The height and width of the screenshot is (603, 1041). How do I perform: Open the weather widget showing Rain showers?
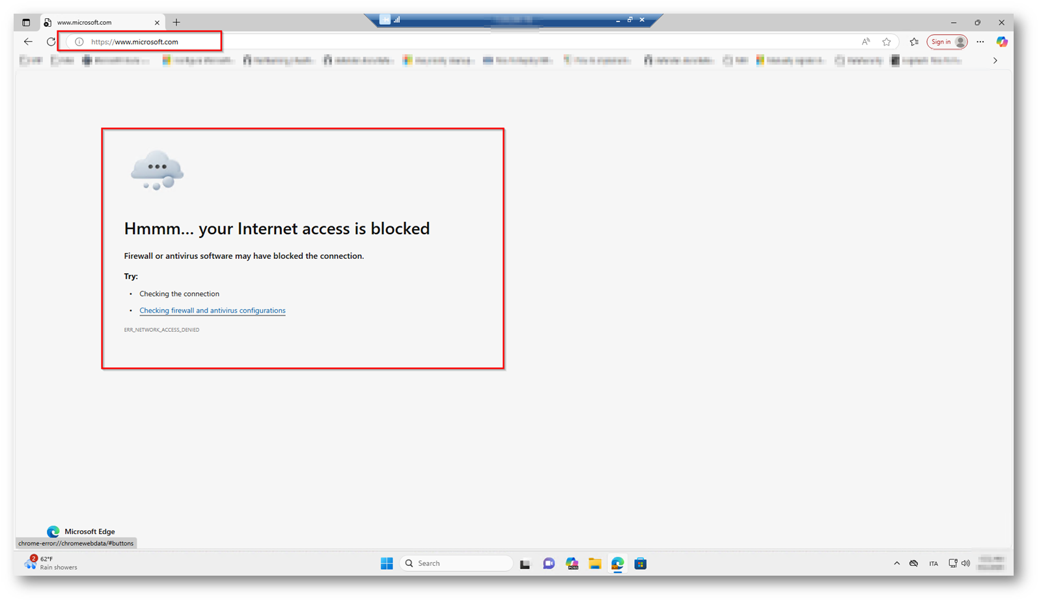click(51, 563)
